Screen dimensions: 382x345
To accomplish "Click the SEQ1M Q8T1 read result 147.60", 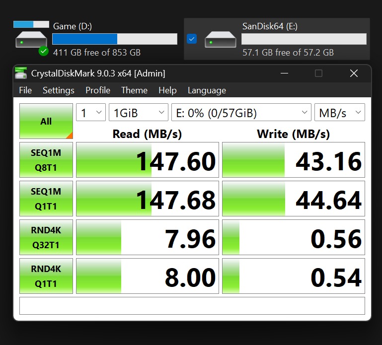I will (x=148, y=160).
